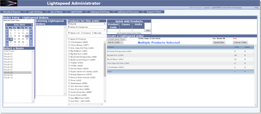261x114 pixels.
Task: Select Route 08 in route list
Action: 17,73
